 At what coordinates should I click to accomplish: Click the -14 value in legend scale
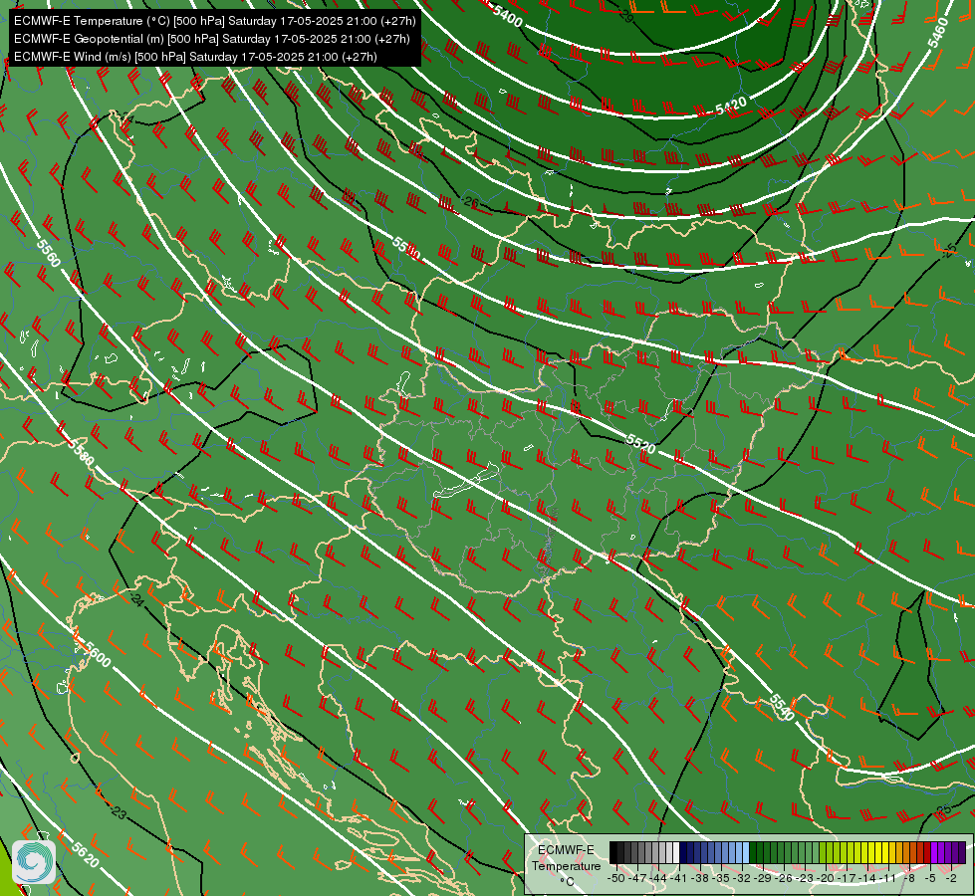[868, 878]
